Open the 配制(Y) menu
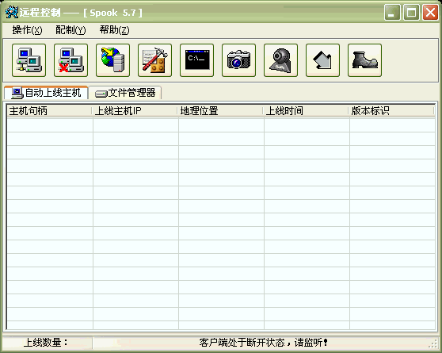Viewport: 442px width, 353px height. pyautogui.click(x=70, y=29)
